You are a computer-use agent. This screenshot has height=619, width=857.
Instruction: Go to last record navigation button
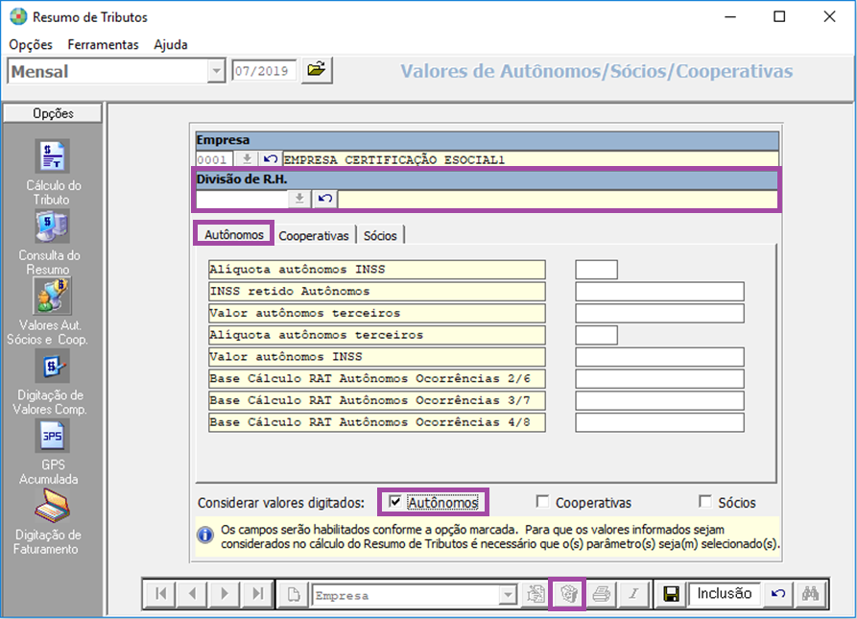tap(257, 593)
